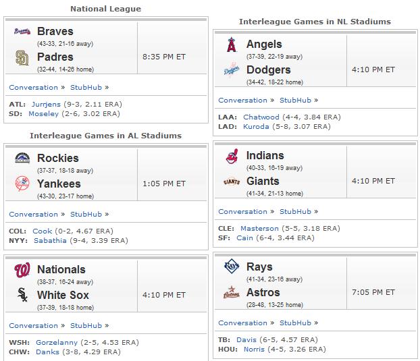Open StubHub link for Rockies vs Yankees

86,215
